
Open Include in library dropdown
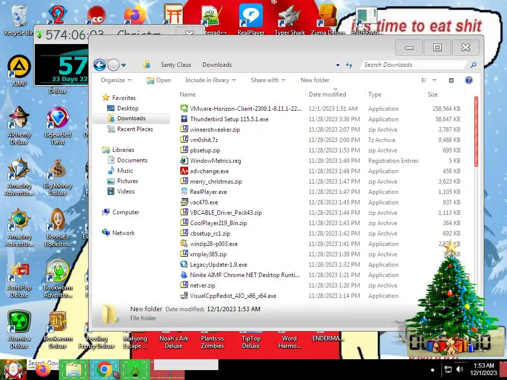click(210, 80)
